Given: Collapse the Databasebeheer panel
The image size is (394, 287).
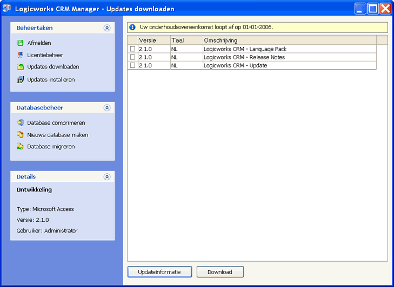Looking at the screenshot, I should click(x=107, y=108).
